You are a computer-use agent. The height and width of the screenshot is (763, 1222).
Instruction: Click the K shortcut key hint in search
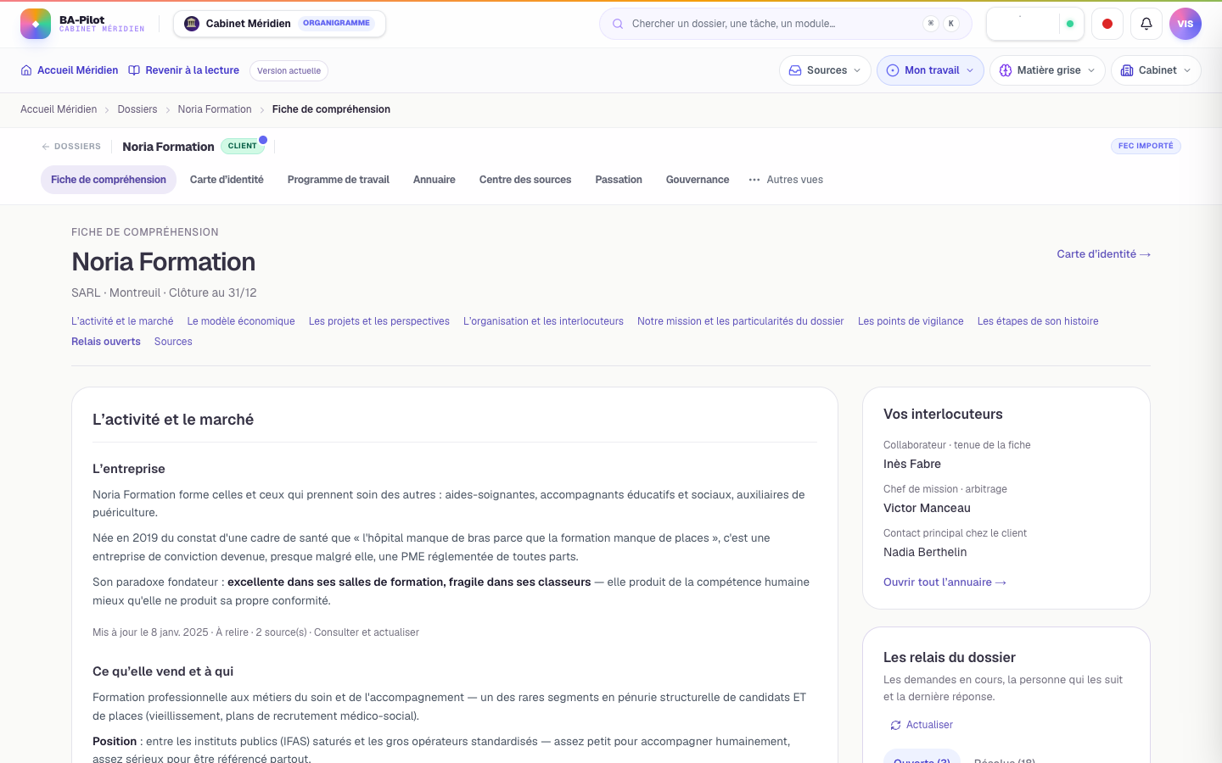[x=951, y=24]
